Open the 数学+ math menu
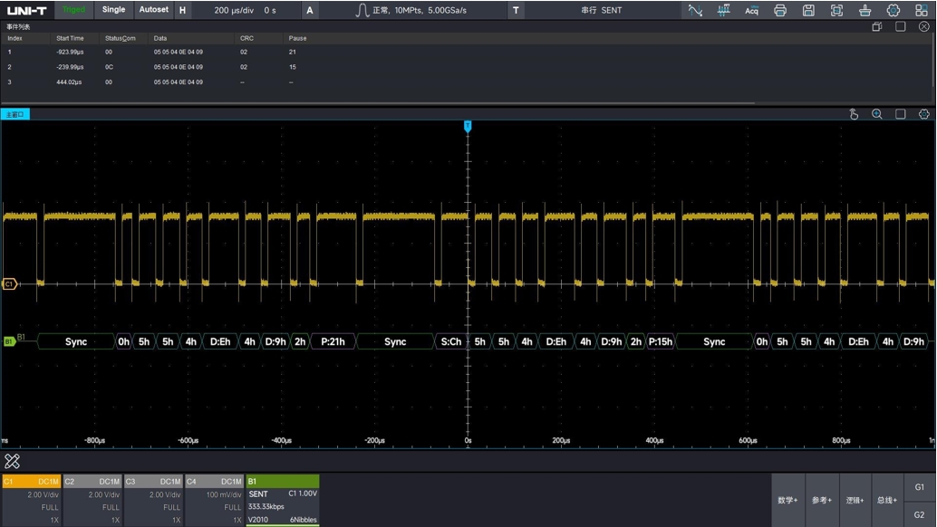The image size is (937, 527). tap(787, 500)
